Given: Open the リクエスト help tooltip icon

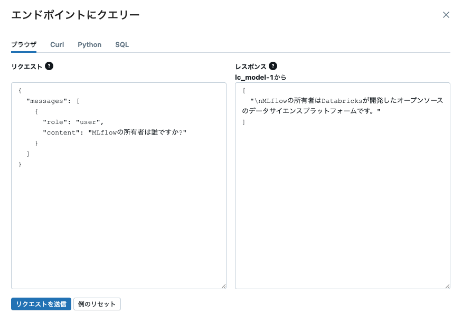Looking at the screenshot, I should coord(48,66).
